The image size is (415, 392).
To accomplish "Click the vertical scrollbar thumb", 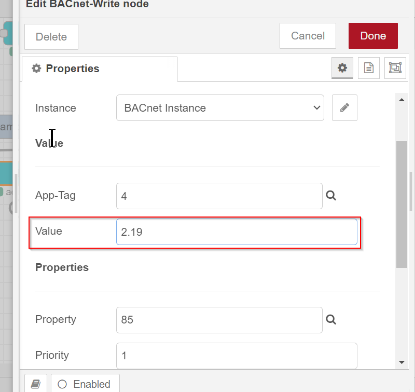I will coord(402,205).
